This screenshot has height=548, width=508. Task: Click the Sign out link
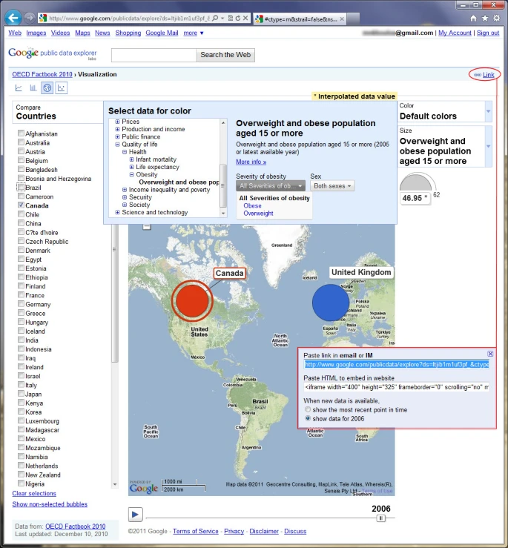(488, 33)
